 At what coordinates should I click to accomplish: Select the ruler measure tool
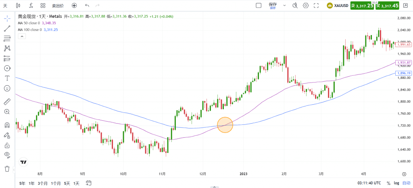point(7,101)
